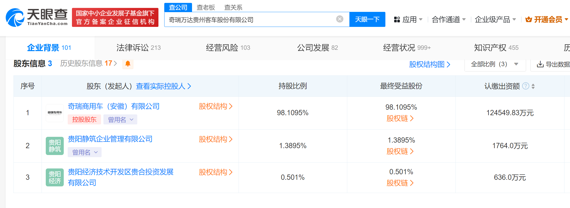Click 股权链 in the 1.3895% row
570x208 pixels.
pyautogui.click(x=400, y=151)
